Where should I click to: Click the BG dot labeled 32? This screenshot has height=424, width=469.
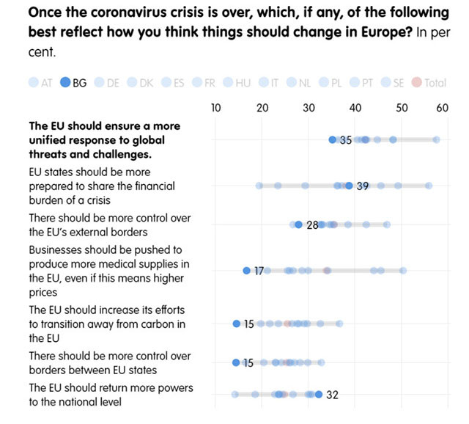click(319, 395)
